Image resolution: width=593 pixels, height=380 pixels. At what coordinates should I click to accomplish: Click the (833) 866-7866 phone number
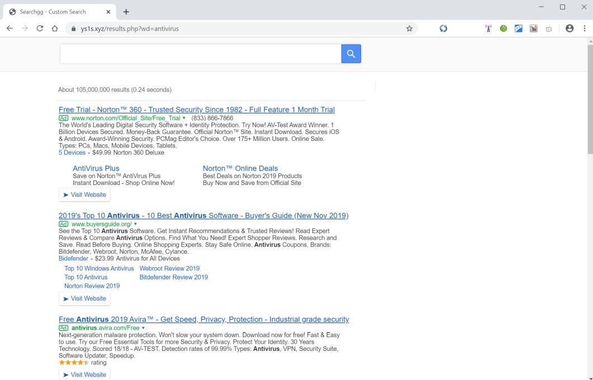pyautogui.click(x=212, y=118)
